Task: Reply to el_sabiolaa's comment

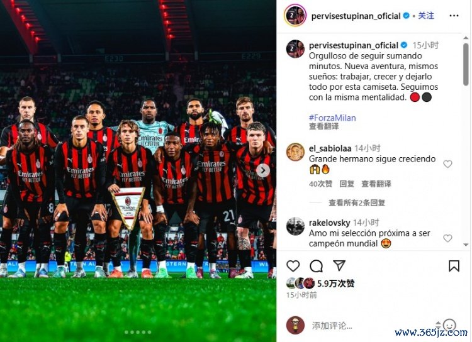Action: pyautogui.click(x=347, y=184)
